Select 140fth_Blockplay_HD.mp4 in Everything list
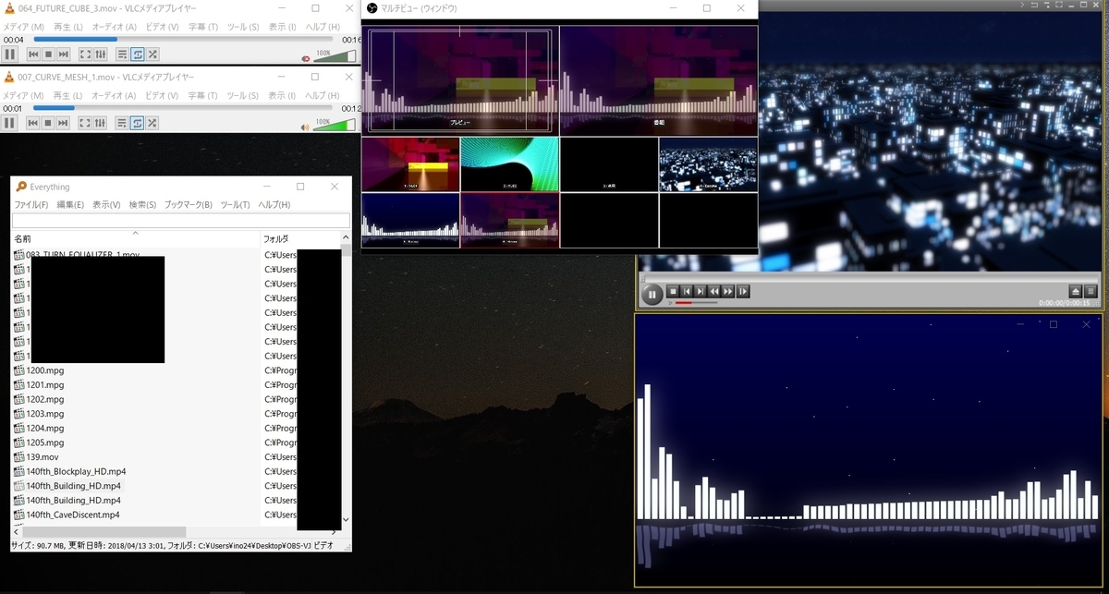 77,471
